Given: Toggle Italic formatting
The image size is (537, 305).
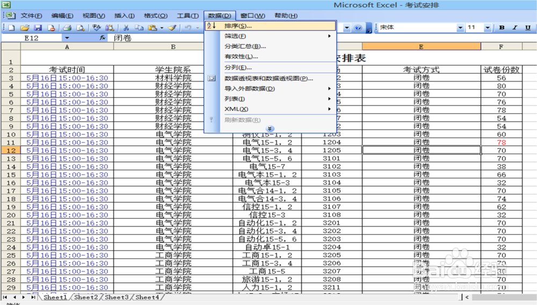Looking at the screenshot, I should [515, 27].
